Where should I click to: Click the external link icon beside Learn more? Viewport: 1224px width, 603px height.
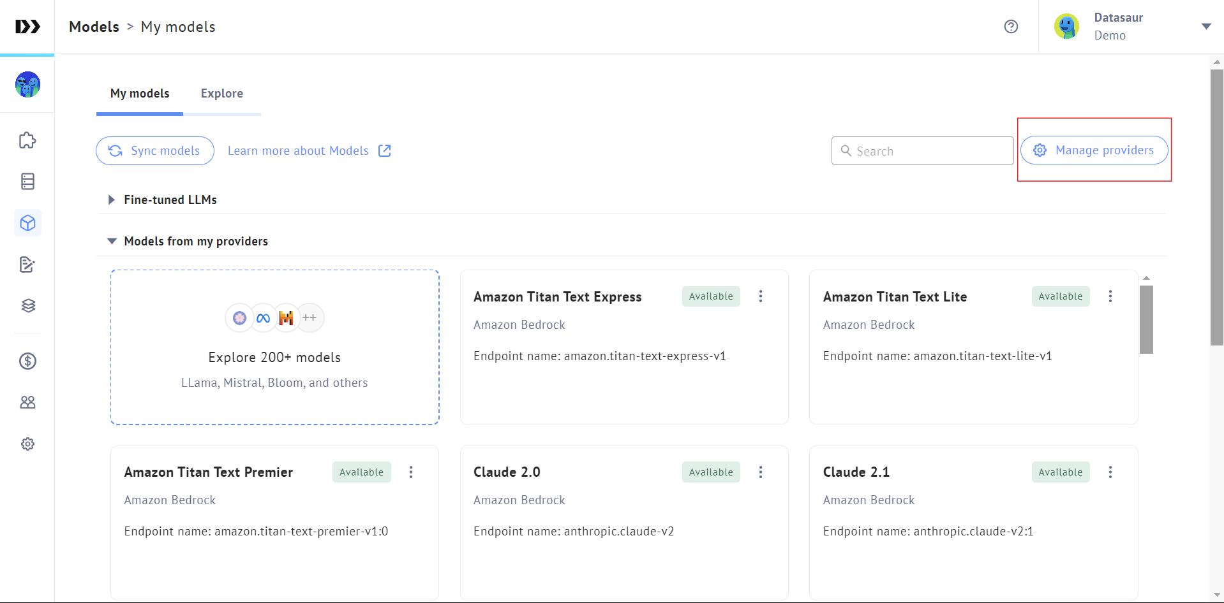click(384, 150)
